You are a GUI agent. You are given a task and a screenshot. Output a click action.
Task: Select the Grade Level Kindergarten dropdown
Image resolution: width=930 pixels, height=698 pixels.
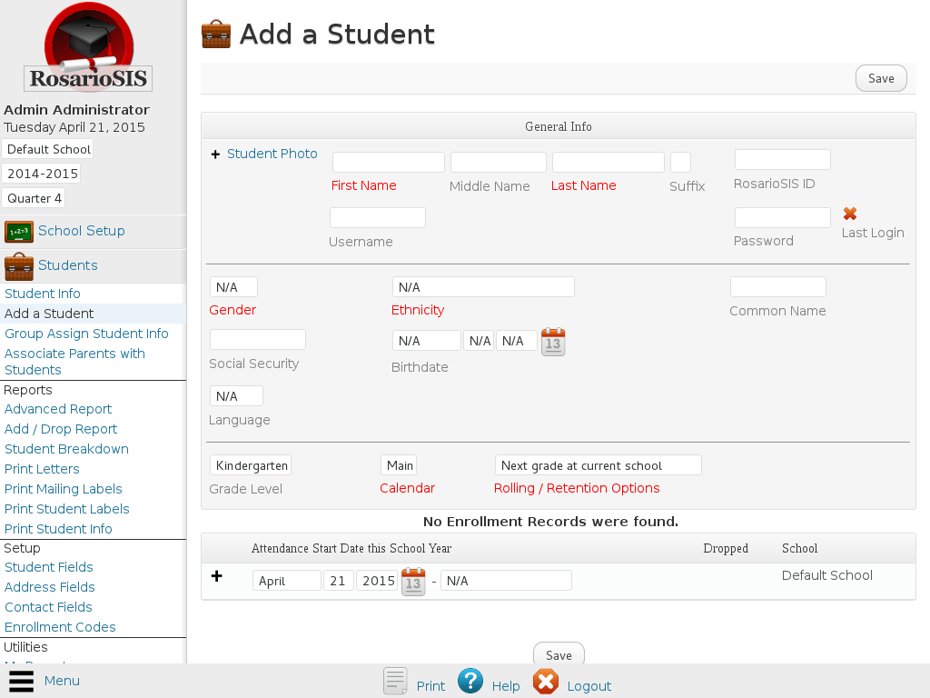pyautogui.click(x=252, y=465)
